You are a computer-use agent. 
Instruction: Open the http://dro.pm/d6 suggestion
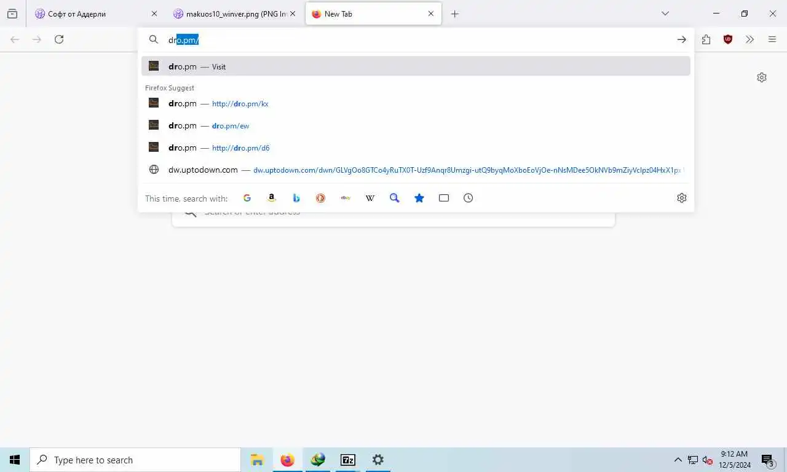pos(416,147)
